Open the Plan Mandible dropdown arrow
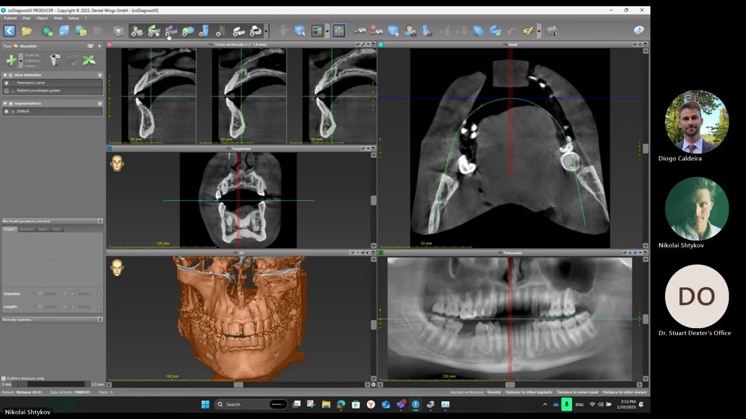The height and width of the screenshot is (419, 746). (99, 46)
